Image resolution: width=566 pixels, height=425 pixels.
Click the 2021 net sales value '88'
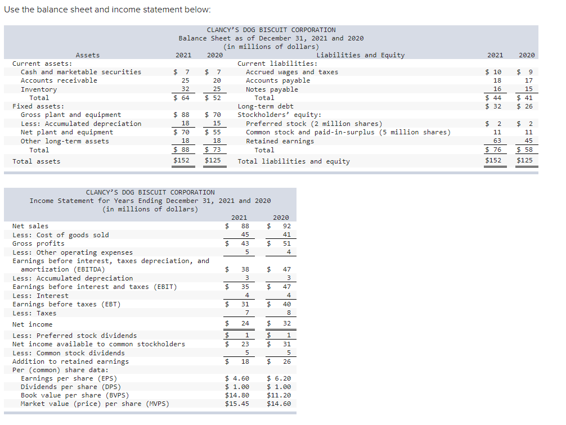pos(245,226)
